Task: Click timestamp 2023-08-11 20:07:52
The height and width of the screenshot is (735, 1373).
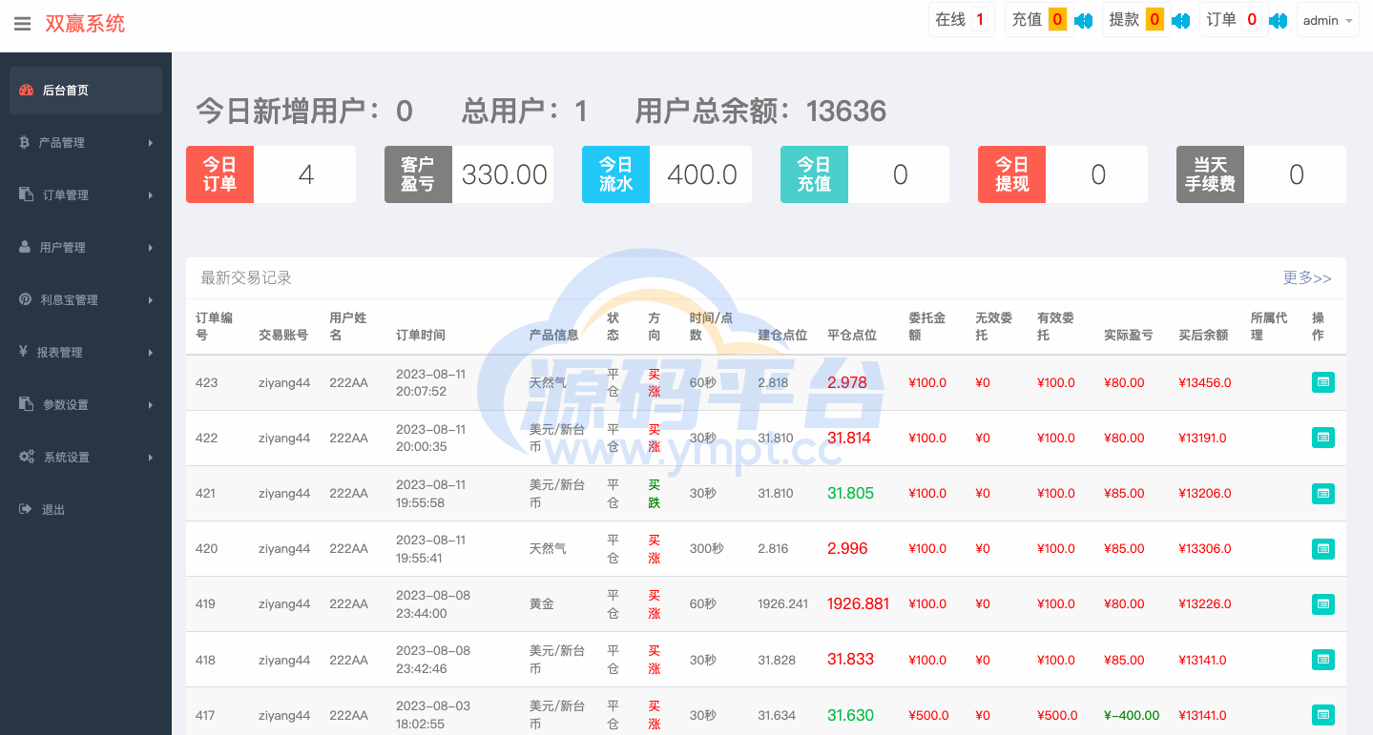Action: coord(431,382)
